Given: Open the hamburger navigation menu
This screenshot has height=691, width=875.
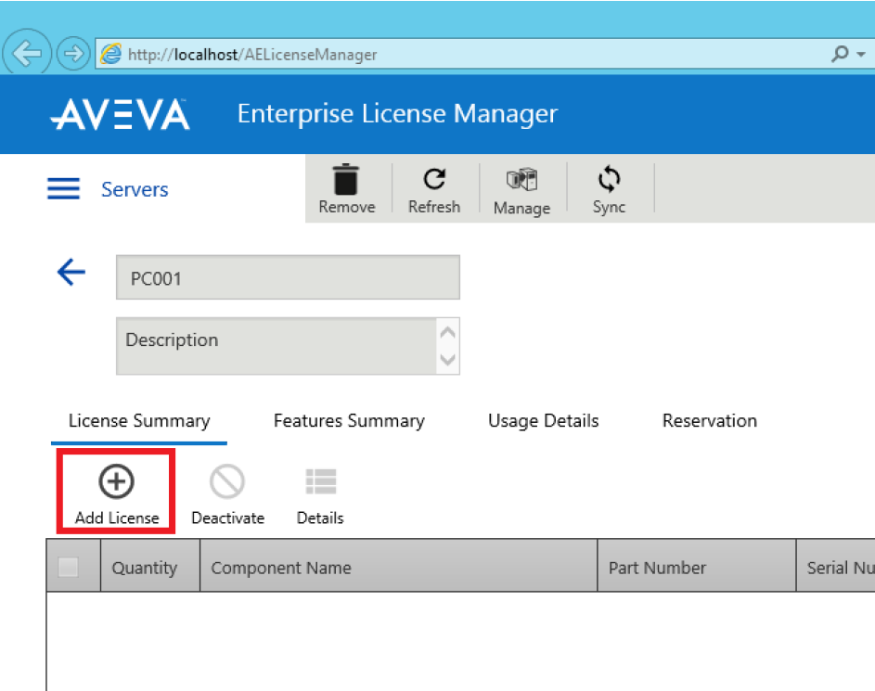Looking at the screenshot, I should [63, 188].
